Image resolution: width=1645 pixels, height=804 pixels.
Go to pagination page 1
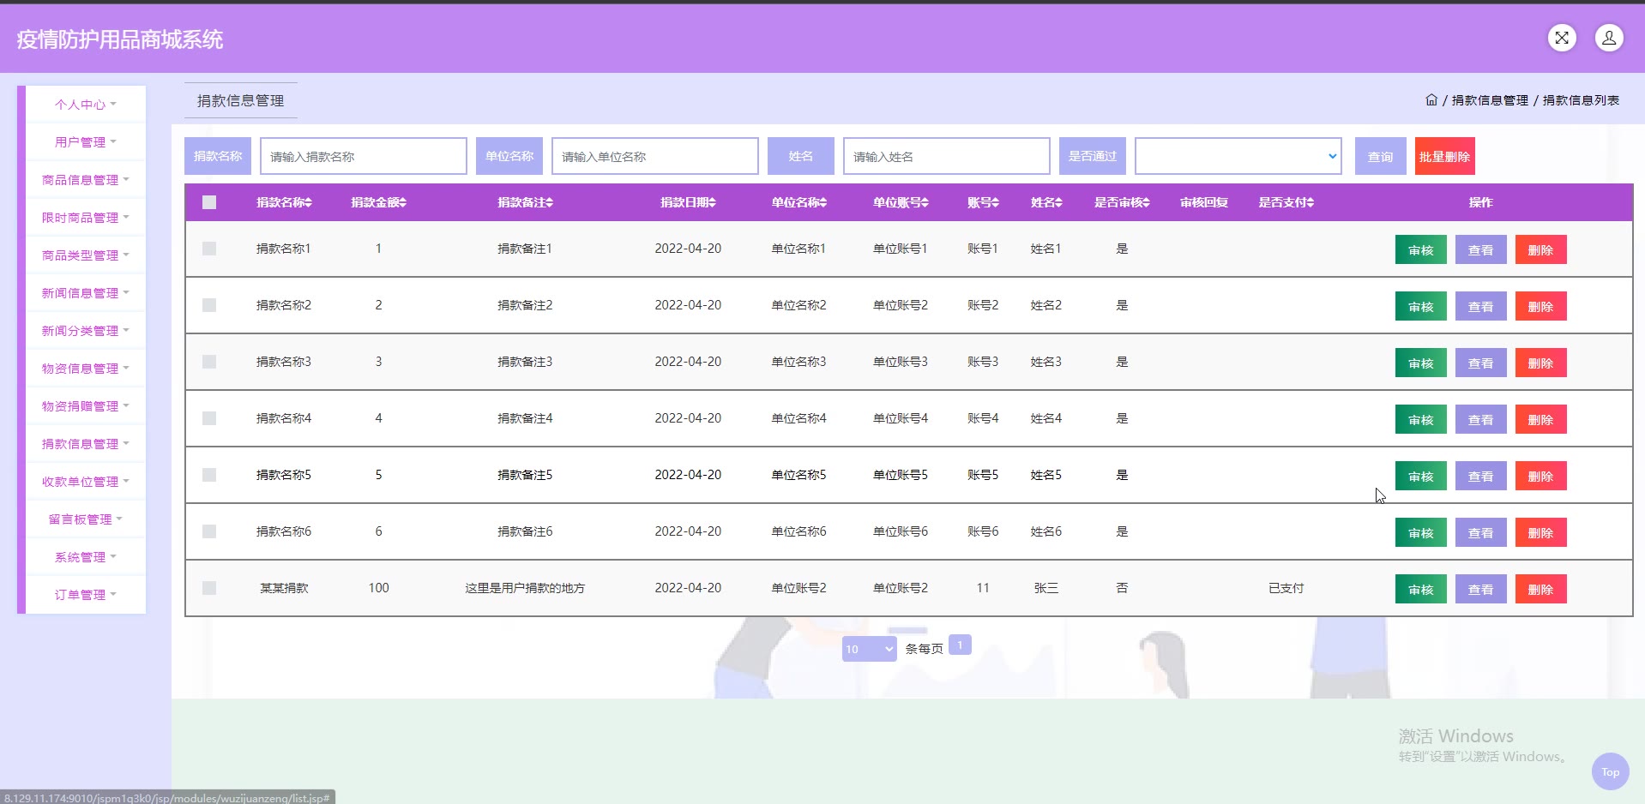click(x=960, y=645)
